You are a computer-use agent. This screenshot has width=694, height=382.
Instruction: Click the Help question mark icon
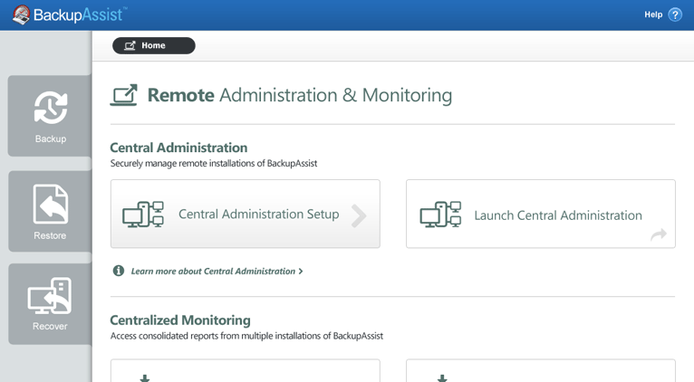tap(675, 14)
